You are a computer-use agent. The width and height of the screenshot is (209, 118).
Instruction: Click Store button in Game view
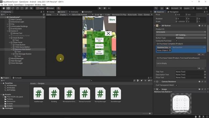(x=112, y=20)
